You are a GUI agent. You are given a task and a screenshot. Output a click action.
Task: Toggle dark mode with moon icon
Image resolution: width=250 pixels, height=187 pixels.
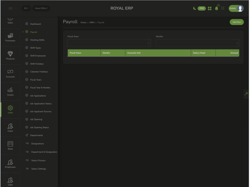195,8
